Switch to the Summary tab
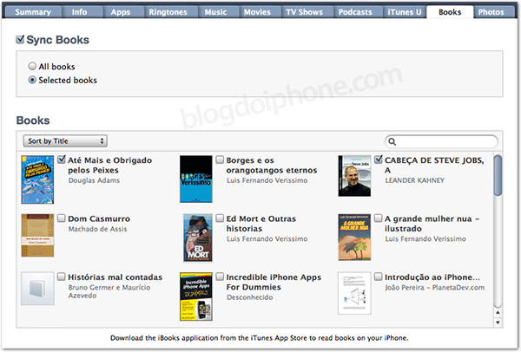Viewport: 521px width, 352px height. point(33,12)
